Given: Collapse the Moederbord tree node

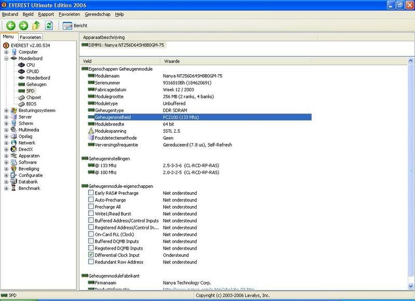Looking at the screenshot, I should click(6, 59).
